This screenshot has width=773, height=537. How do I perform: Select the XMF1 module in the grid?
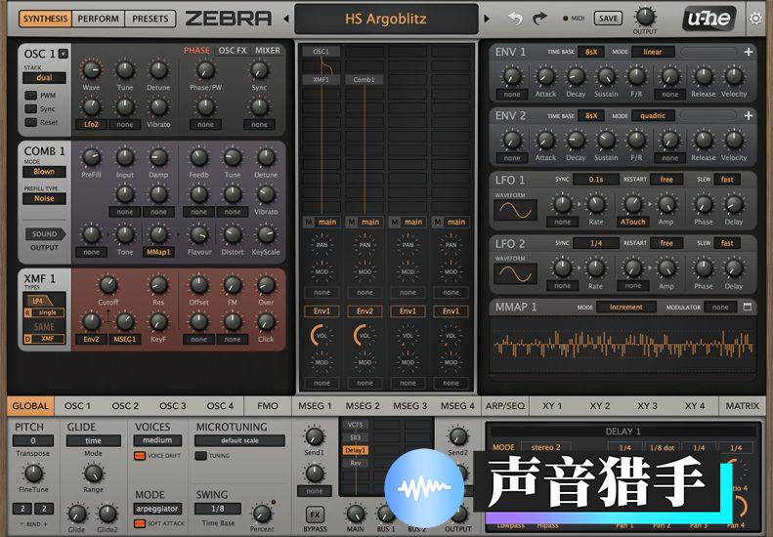tap(321, 79)
